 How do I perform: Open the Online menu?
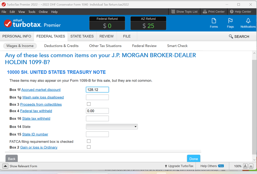coord(43,12)
